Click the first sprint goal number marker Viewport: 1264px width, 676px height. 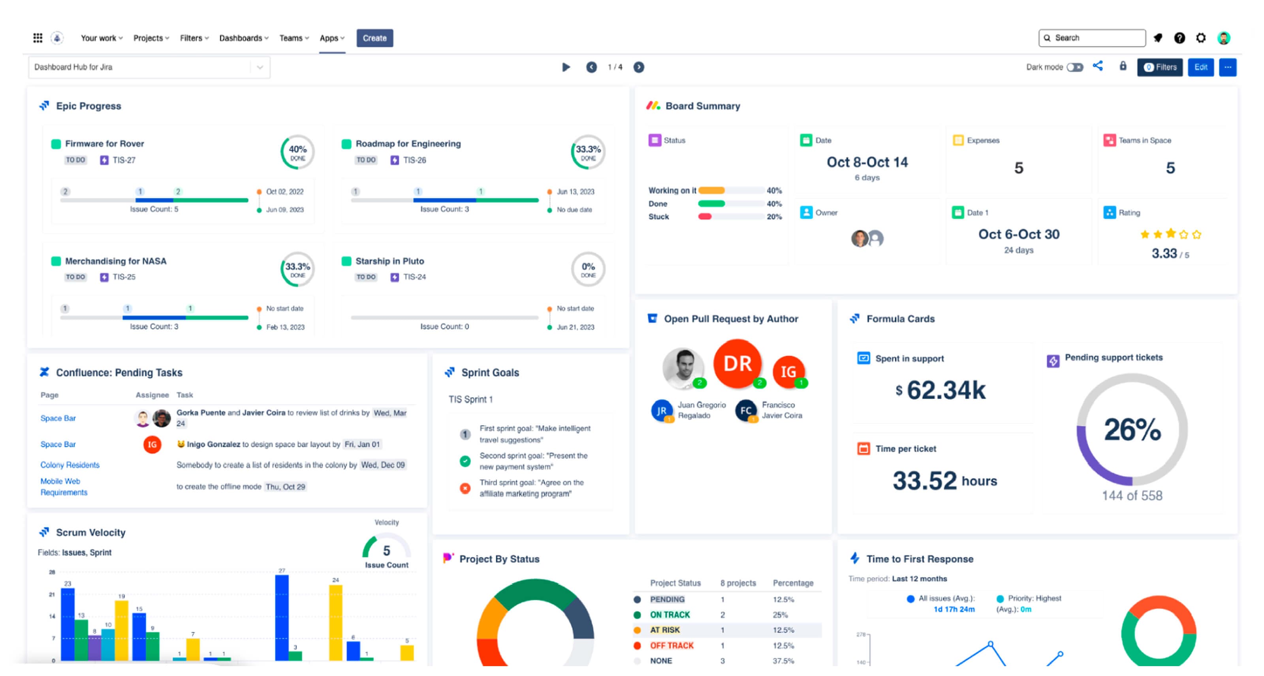pos(465,434)
